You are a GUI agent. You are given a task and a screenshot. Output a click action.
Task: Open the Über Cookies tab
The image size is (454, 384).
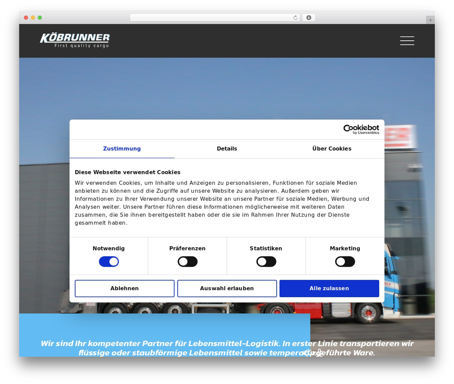[332, 149]
